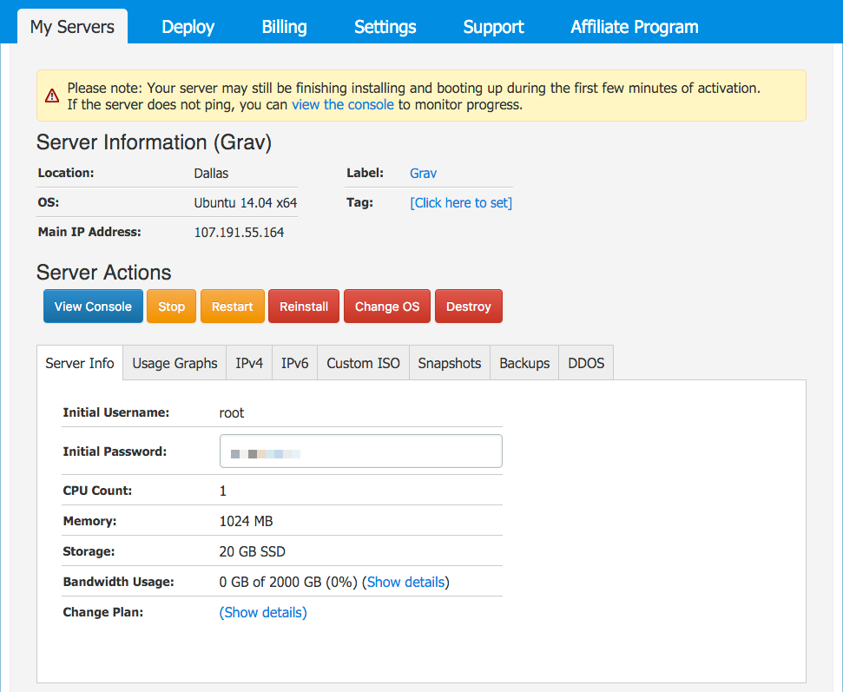Destroy the server
This screenshot has height=692, width=843.
[468, 306]
